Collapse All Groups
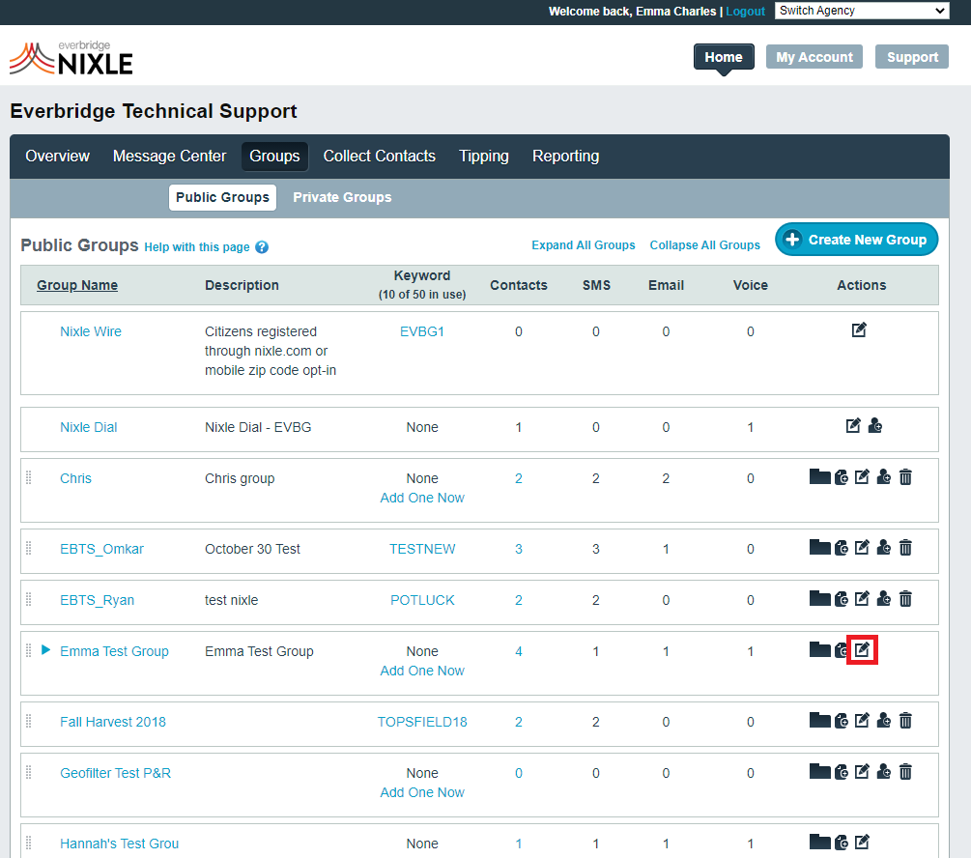 pos(704,245)
